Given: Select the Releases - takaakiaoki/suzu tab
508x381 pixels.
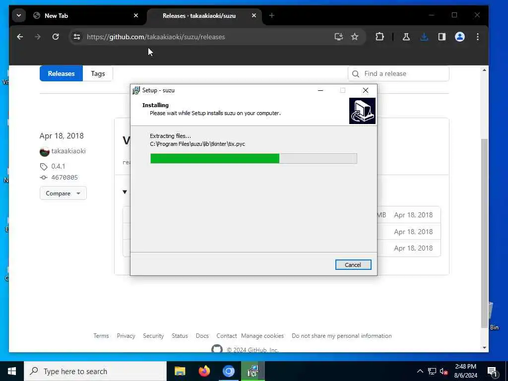Looking at the screenshot, I should (x=204, y=15).
